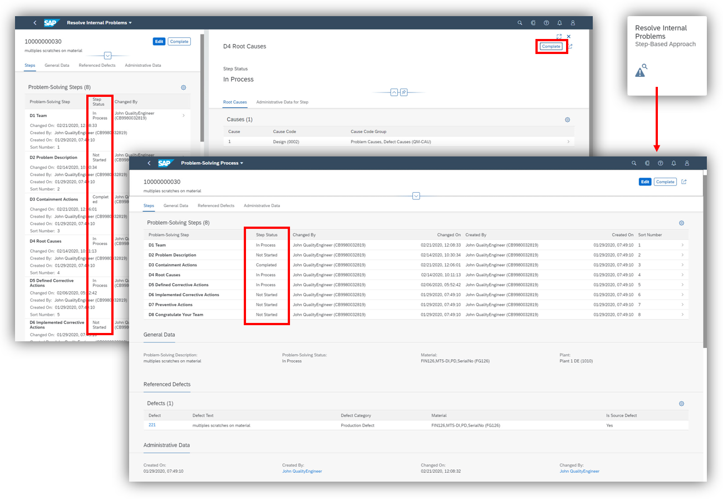The width and height of the screenshot is (723, 500).
Task: Click Edit button in Problem-Solving Process window
Action: tap(645, 182)
